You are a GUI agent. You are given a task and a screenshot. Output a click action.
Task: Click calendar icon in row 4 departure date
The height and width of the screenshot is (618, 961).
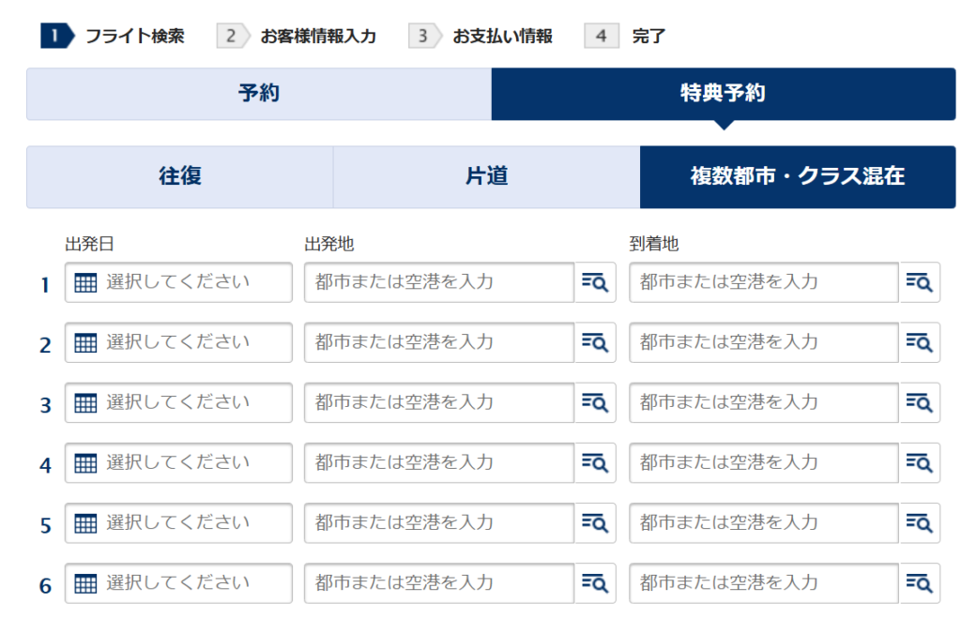point(85,462)
